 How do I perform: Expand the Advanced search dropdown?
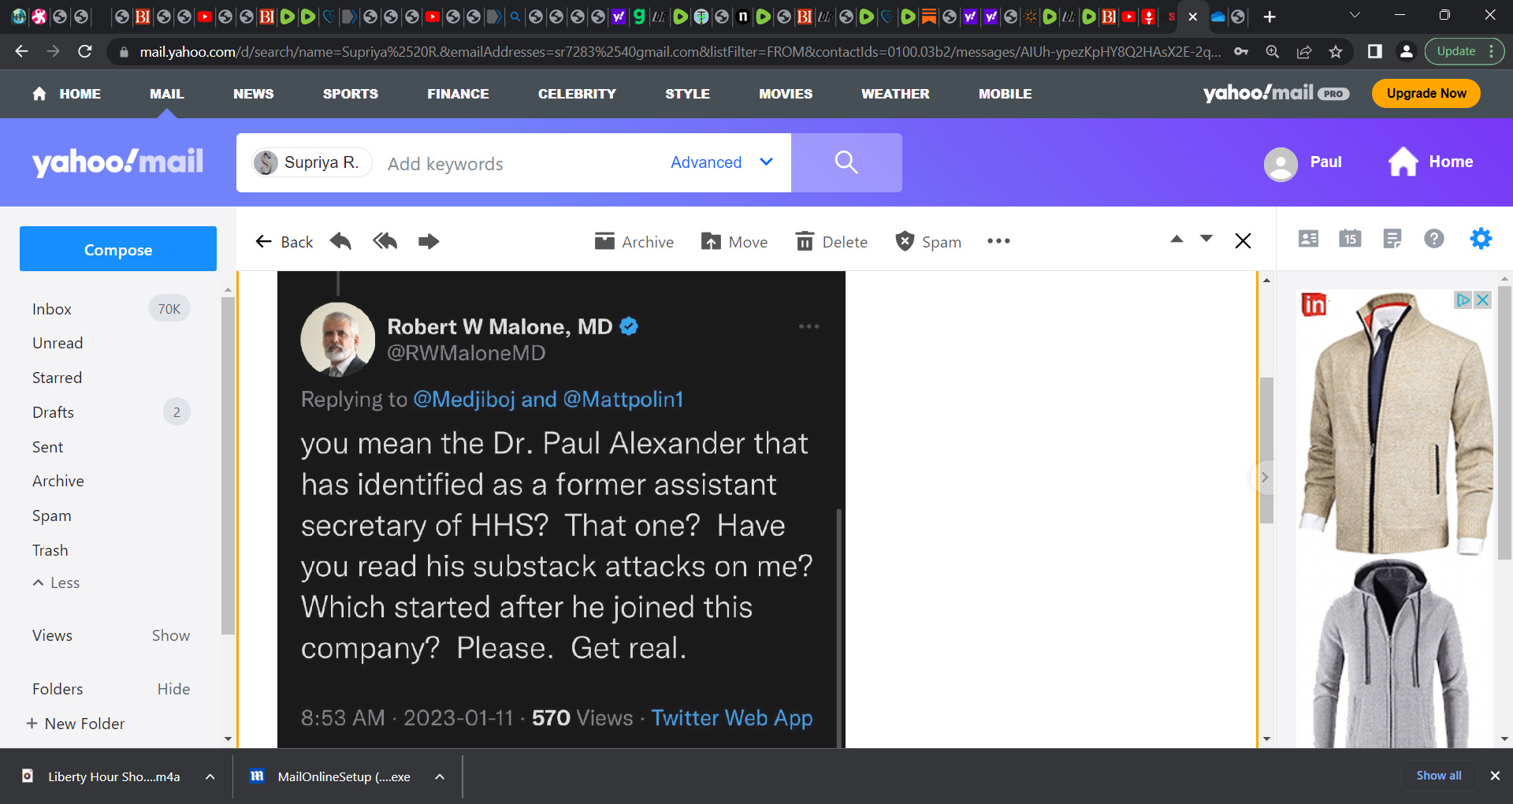point(722,162)
